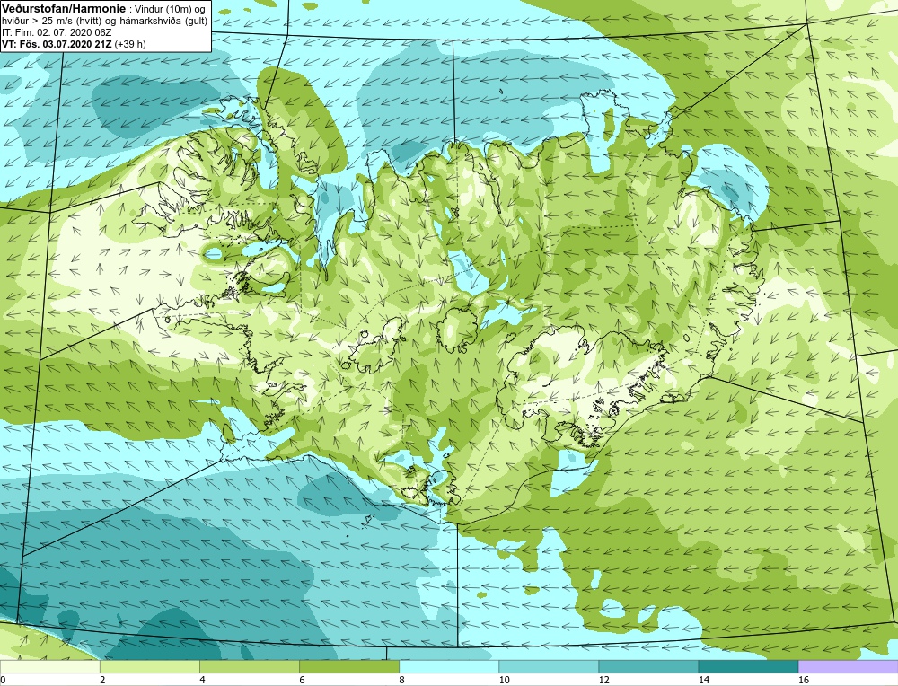Click the pale 0–2 m/s legend swatch
Viewport: 898px width, 686px height.
(49, 666)
